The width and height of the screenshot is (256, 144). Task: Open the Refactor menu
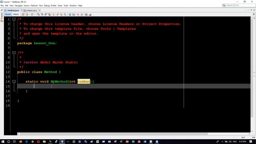(x=34, y=6)
